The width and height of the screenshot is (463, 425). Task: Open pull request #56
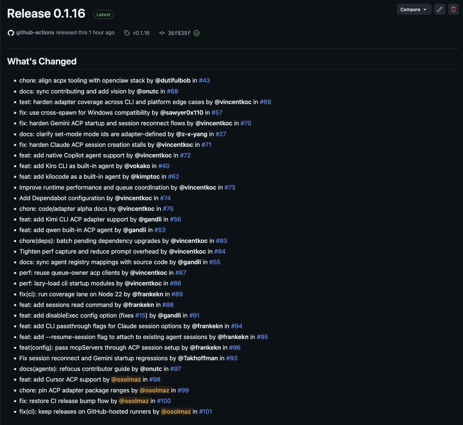coord(176,219)
